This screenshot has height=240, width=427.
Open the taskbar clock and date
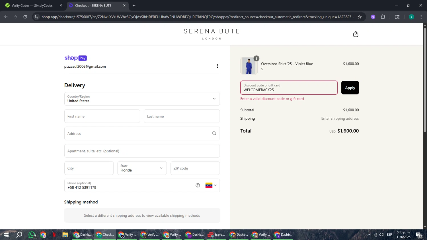coord(404,235)
